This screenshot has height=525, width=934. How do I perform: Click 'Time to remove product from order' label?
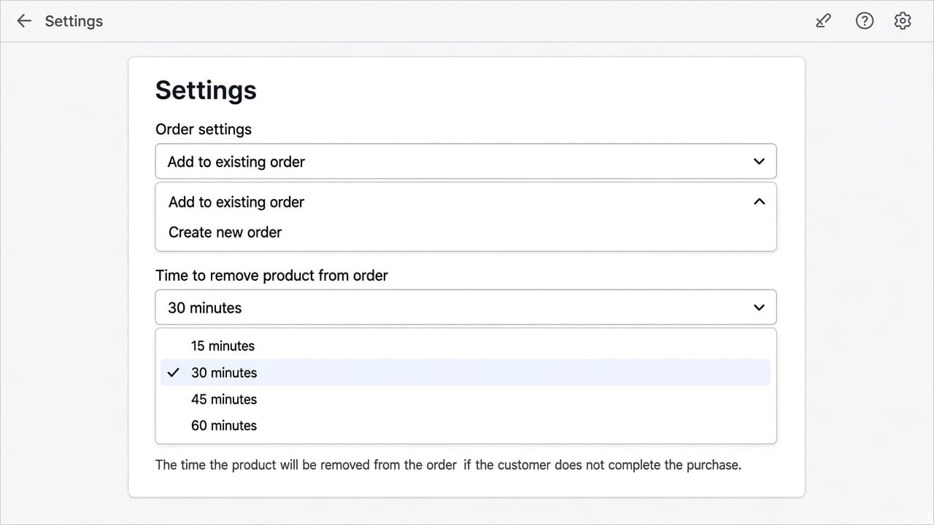(271, 276)
